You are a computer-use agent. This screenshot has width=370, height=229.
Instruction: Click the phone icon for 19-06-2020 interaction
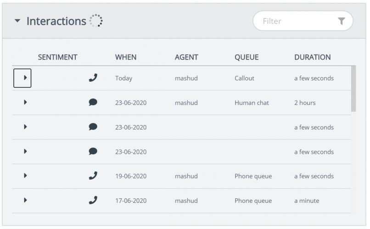pyautogui.click(x=93, y=176)
